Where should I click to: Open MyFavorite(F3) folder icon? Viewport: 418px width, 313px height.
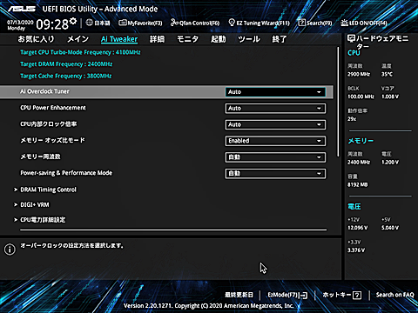123,23
